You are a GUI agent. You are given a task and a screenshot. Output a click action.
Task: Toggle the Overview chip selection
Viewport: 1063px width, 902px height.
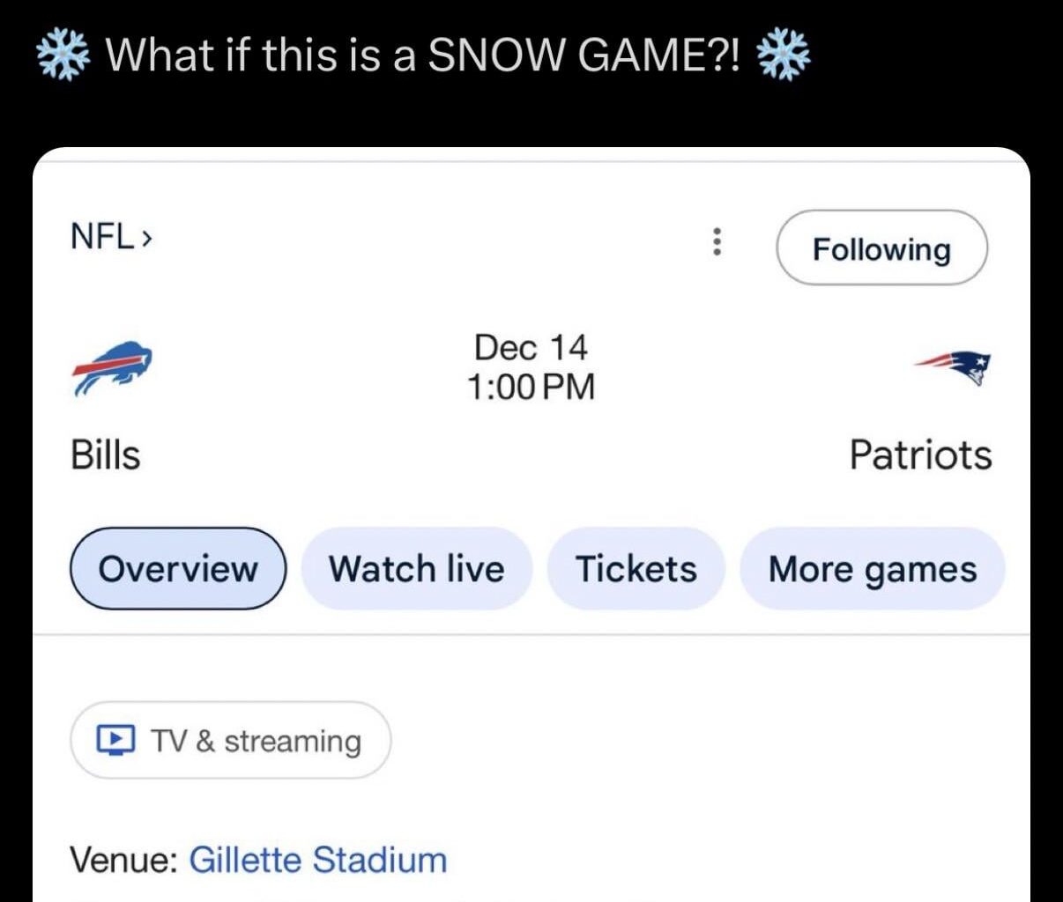coord(178,569)
